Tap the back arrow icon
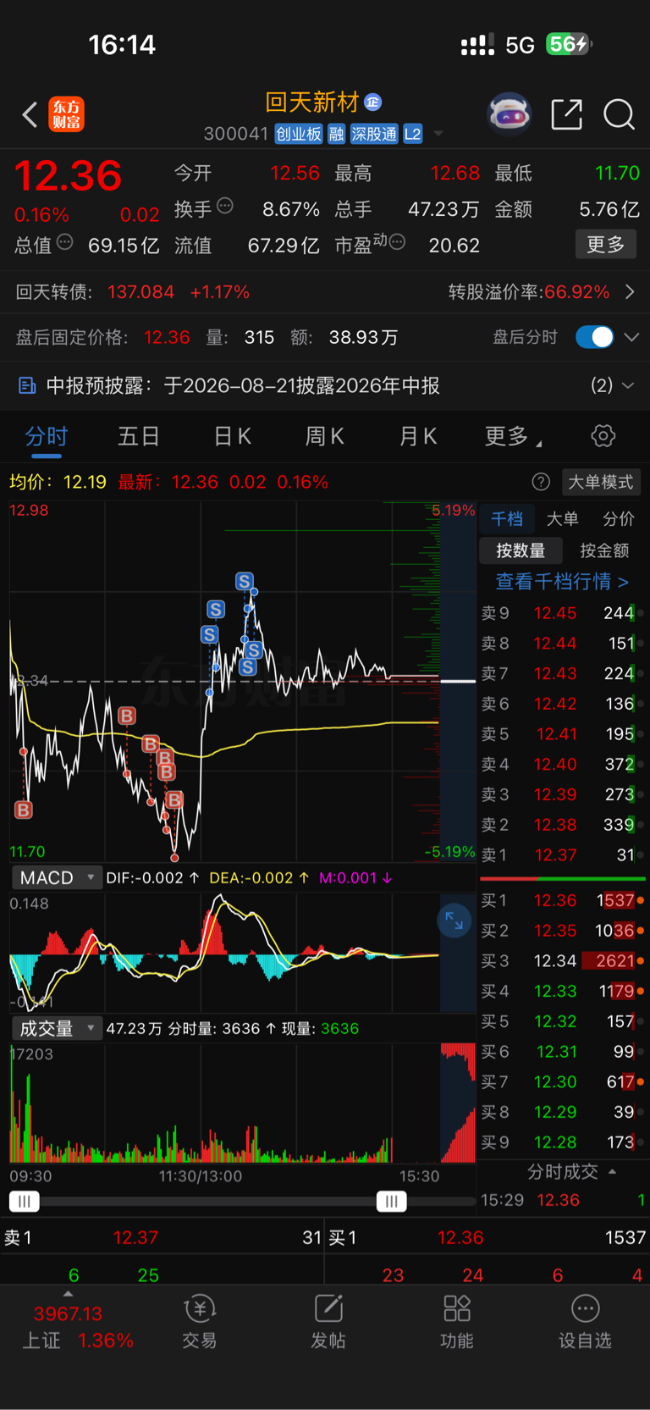The height and width of the screenshot is (1410, 650). click(30, 114)
